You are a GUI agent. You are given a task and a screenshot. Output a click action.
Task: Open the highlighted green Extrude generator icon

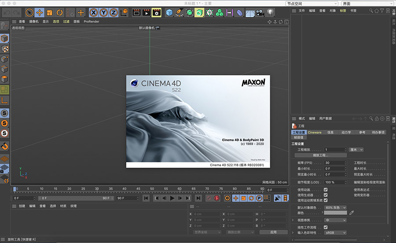(199, 12)
